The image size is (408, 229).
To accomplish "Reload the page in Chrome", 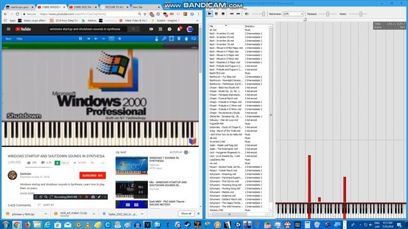I will pos(17,14).
